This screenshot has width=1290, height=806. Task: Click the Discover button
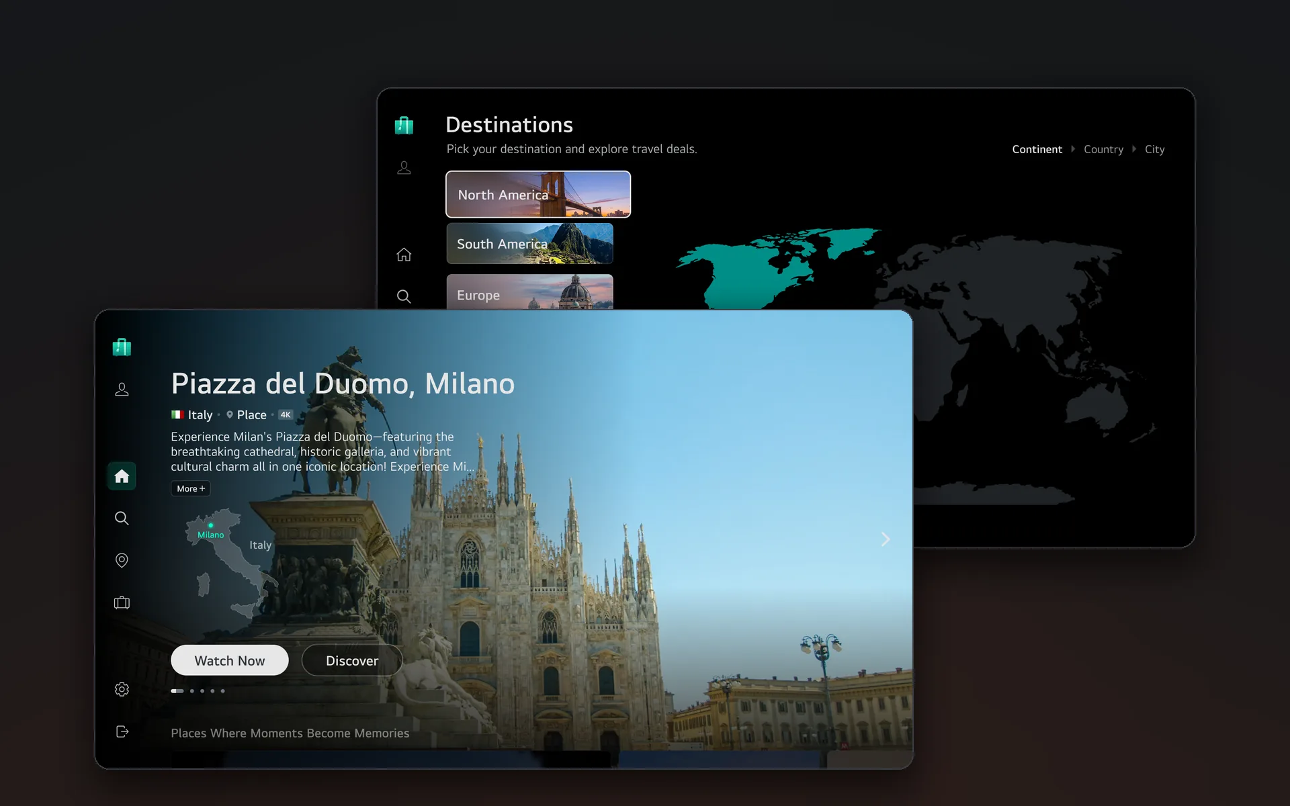(352, 660)
